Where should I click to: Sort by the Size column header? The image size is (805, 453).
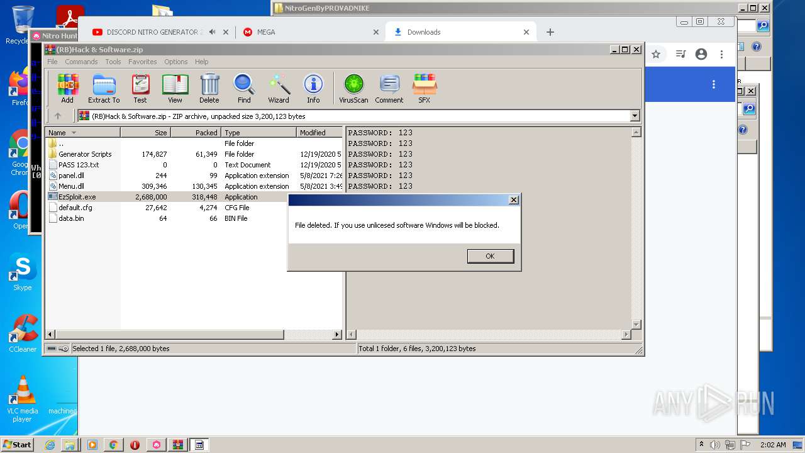click(x=145, y=133)
